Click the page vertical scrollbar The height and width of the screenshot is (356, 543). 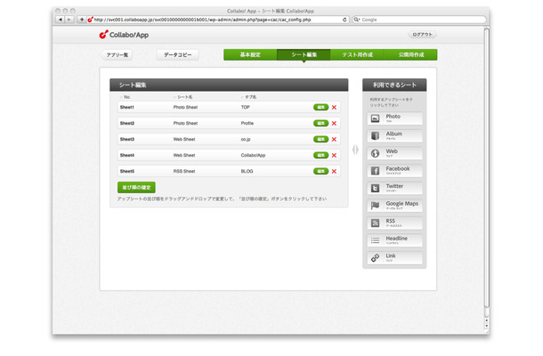coord(487,167)
